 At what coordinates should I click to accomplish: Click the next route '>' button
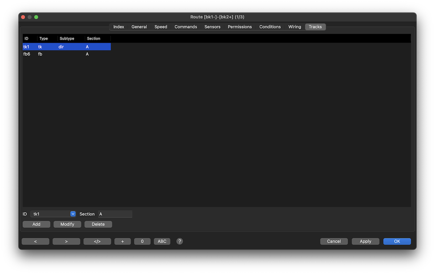click(66, 241)
